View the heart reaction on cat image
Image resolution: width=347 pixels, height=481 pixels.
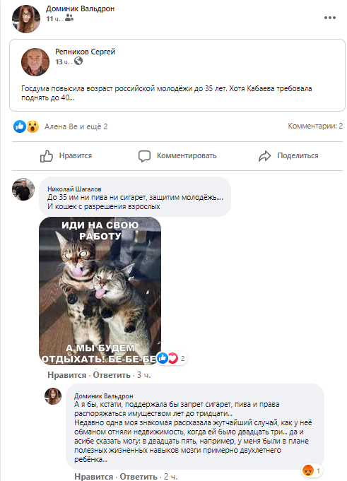pos(173,358)
